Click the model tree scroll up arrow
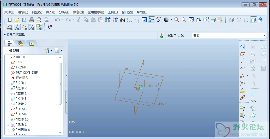Image resolution: width=270 pixels, height=139 pixels. click(x=60, y=57)
